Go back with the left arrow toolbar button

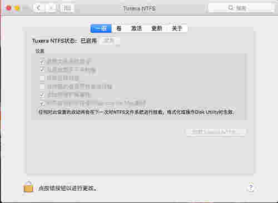tap(38, 8)
